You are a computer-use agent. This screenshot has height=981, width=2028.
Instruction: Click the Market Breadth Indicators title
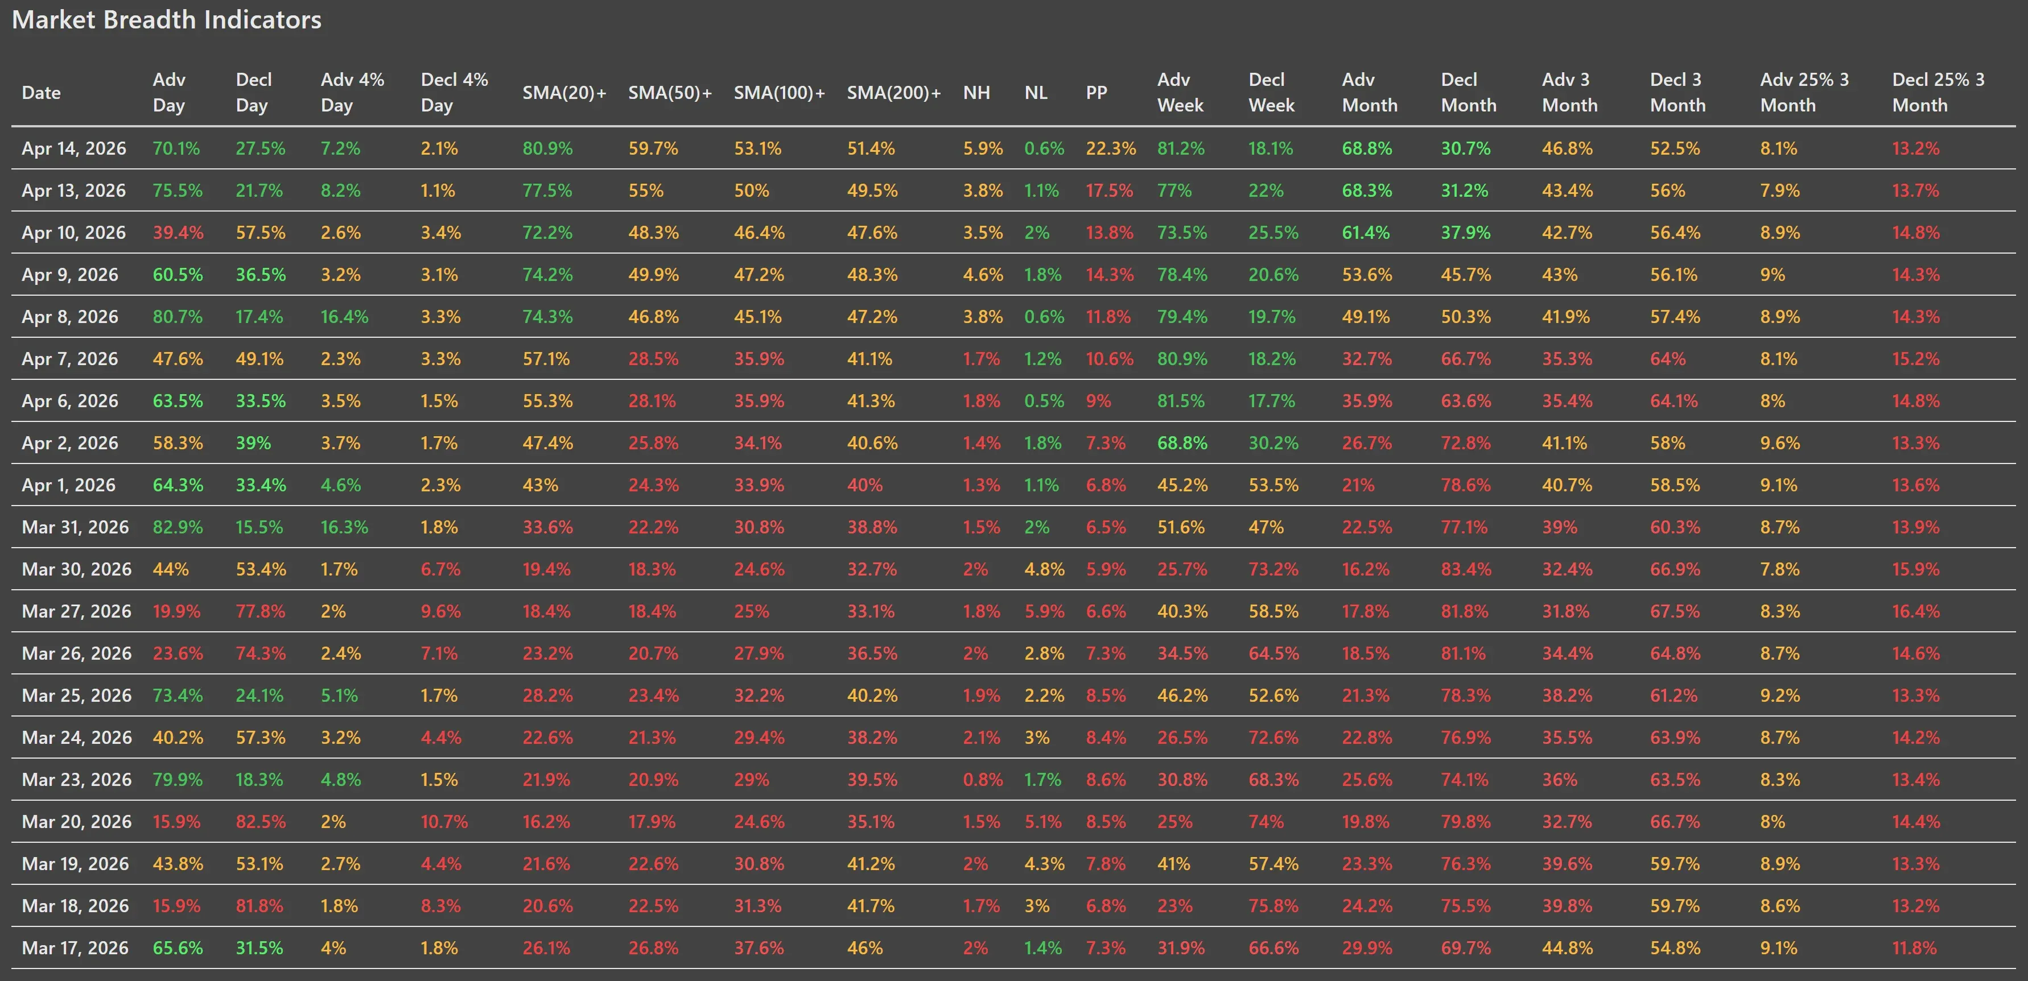click(x=167, y=20)
